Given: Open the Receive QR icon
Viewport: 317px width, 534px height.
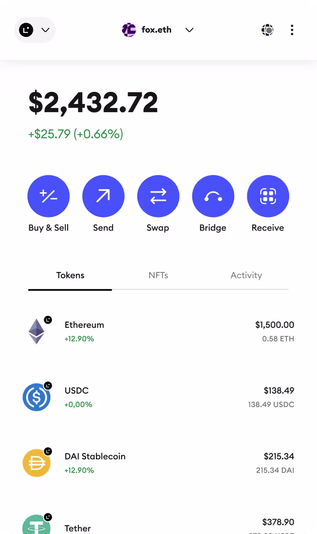Looking at the screenshot, I should (268, 196).
